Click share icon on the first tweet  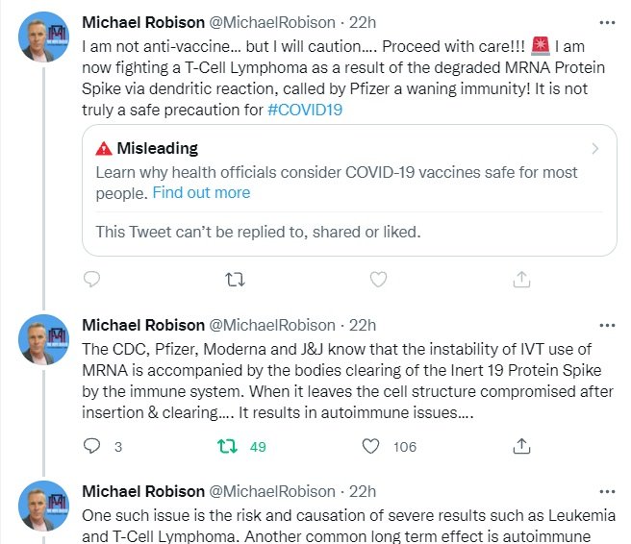click(521, 280)
